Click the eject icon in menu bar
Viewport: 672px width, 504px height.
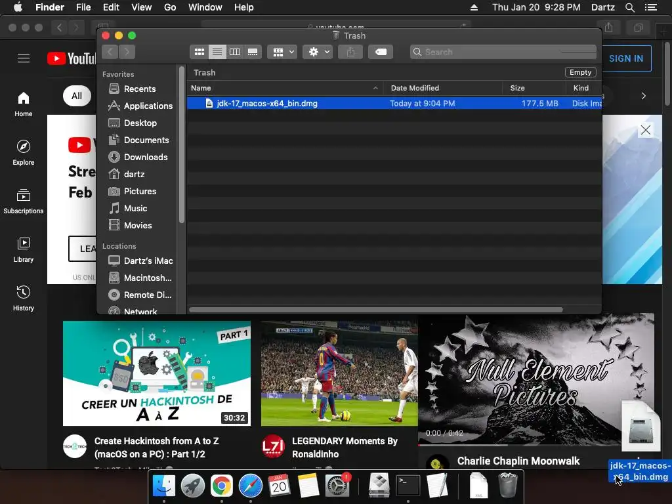474,7
